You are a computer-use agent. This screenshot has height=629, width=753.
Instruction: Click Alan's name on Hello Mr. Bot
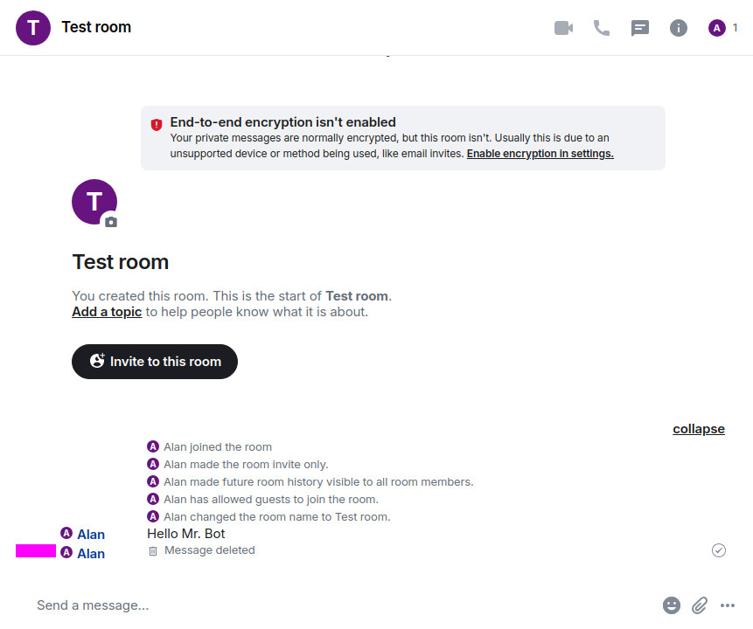(91, 535)
